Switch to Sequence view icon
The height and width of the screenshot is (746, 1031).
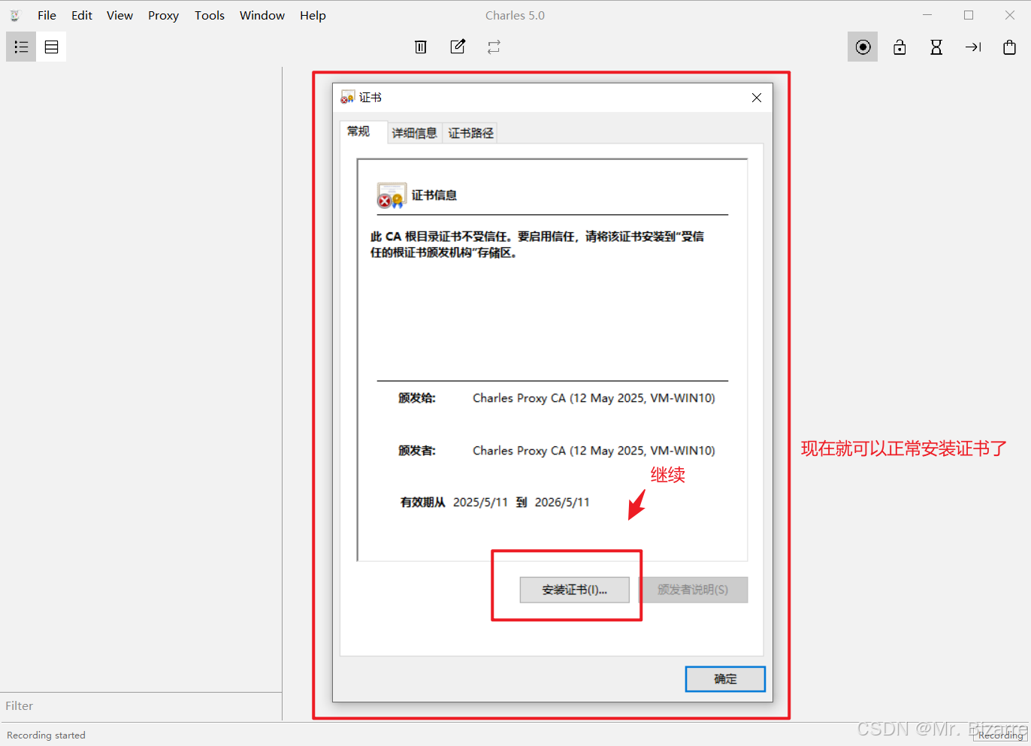[x=51, y=47]
